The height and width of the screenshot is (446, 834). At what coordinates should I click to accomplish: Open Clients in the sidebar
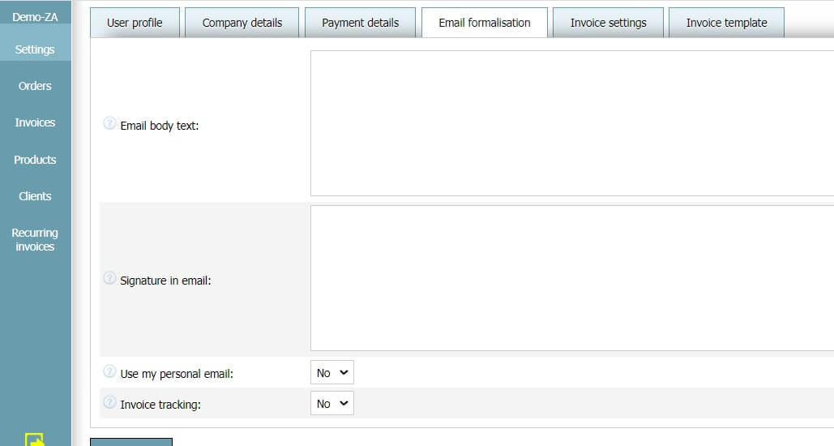tap(35, 196)
